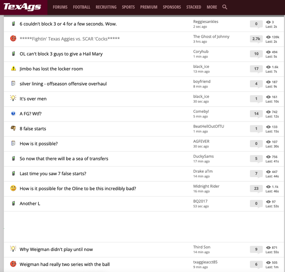
Task: Click angry face icon on Fightin' Texas Aggies thread
Action: coord(13,38)
